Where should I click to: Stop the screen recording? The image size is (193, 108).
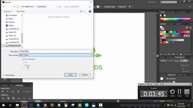187,93
